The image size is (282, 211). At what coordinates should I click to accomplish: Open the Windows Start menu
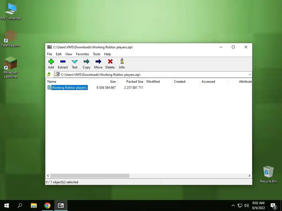pyautogui.click(x=7, y=206)
